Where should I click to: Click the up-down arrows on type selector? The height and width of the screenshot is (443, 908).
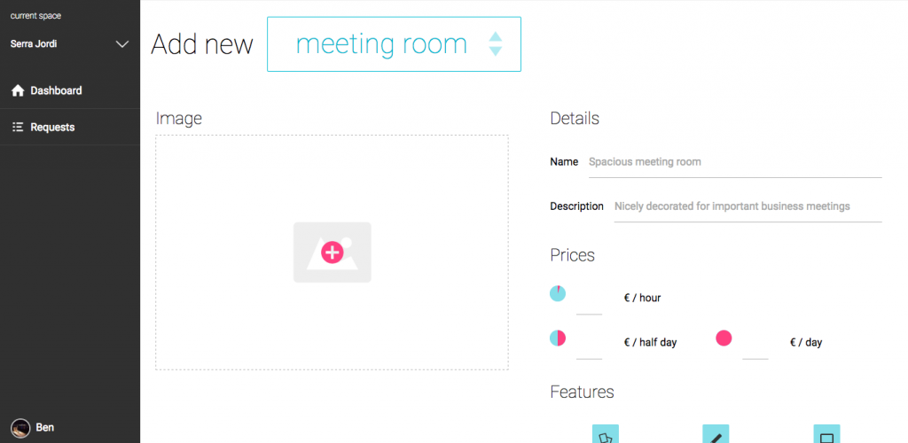(495, 44)
